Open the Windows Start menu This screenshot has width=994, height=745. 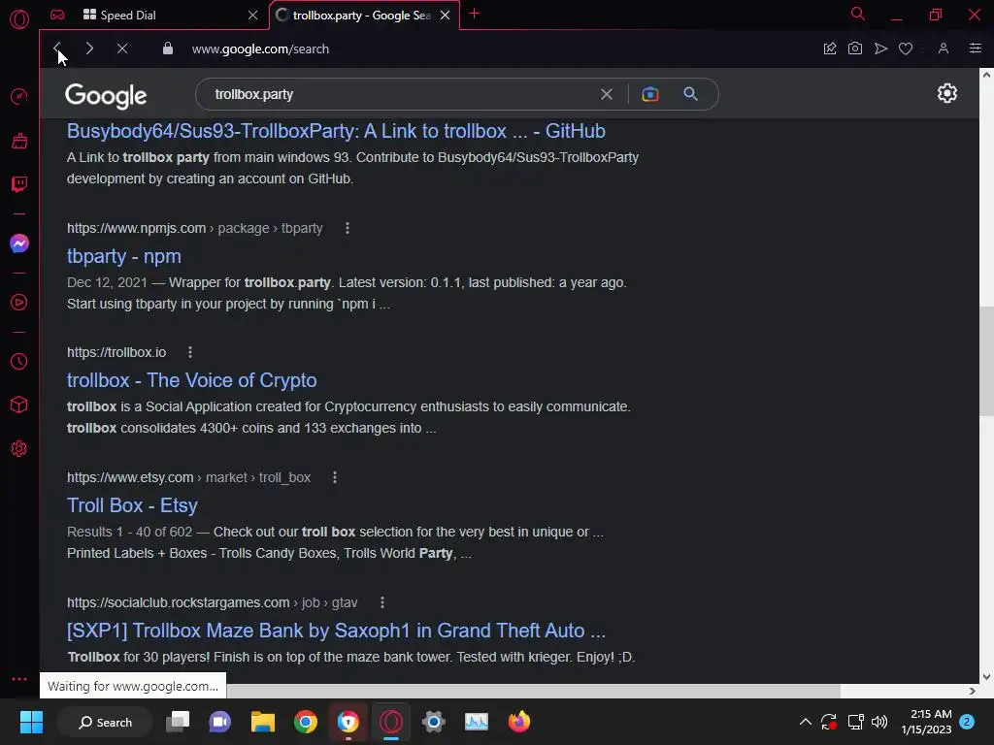(x=31, y=722)
